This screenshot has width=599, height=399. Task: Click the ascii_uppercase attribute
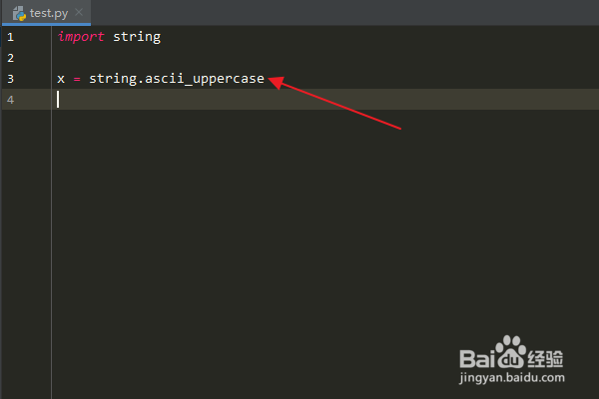(205, 79)
